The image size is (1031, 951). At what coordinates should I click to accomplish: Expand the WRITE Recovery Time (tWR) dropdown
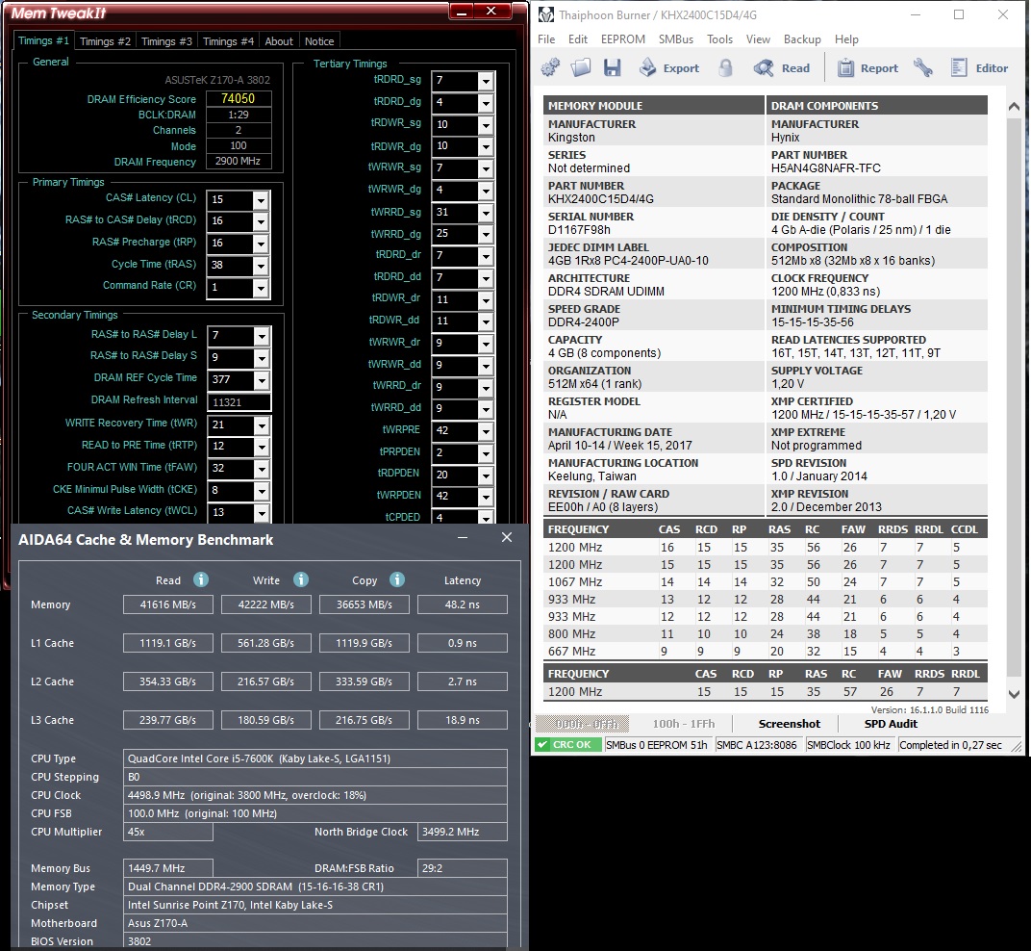click(x=262, y=425)
